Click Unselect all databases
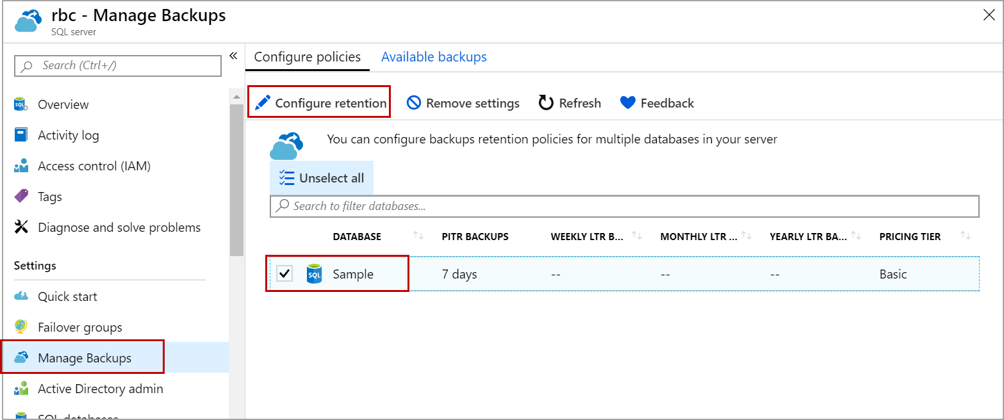The image size is (1004, 420). click(322, 177)
